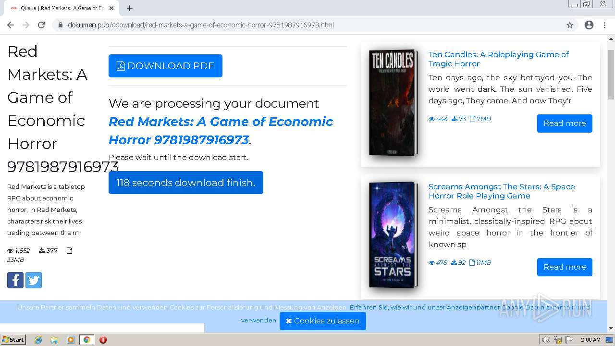Share on Facebook icon
This screenshot has height=346, width=615.
tap(15, 280)
